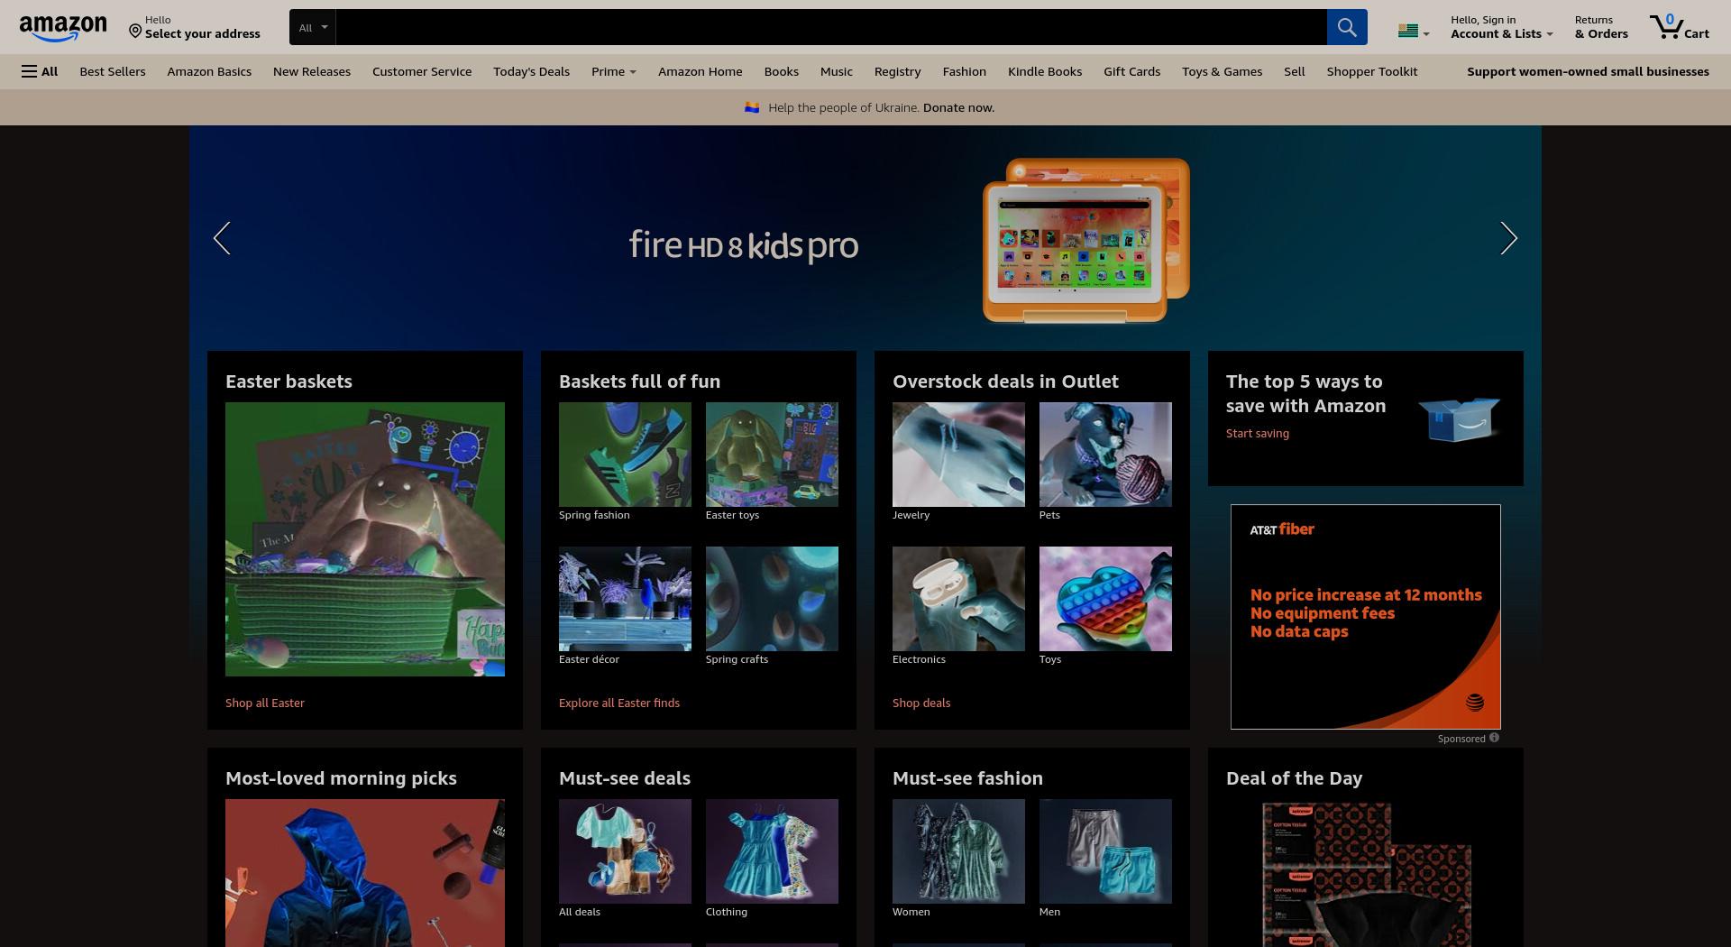Open Deal of the Day product image

1366,873
